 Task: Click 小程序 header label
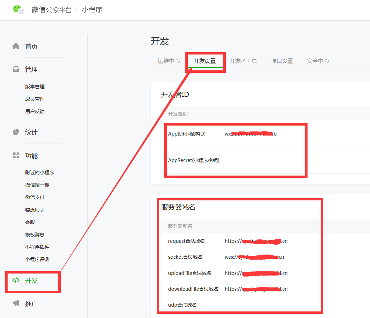coord(92,10)
